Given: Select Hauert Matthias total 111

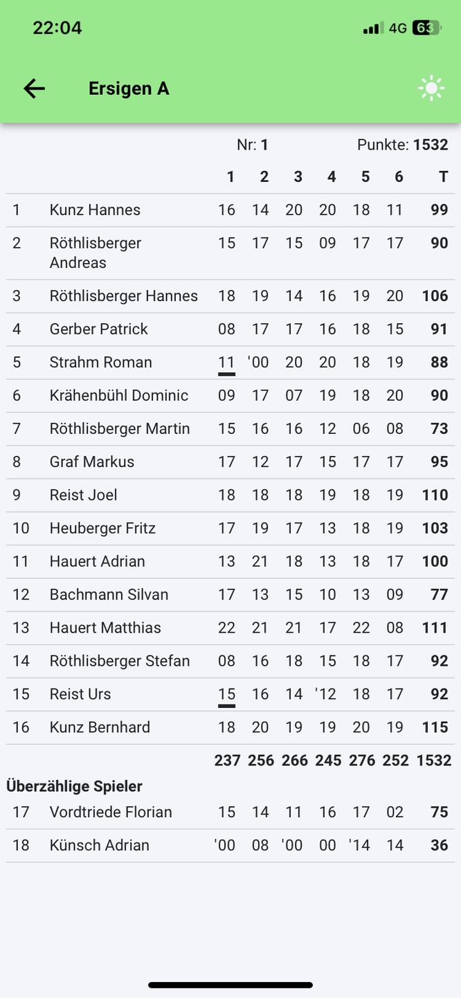Looking at the screenshot, I should [x=435, y=628].
